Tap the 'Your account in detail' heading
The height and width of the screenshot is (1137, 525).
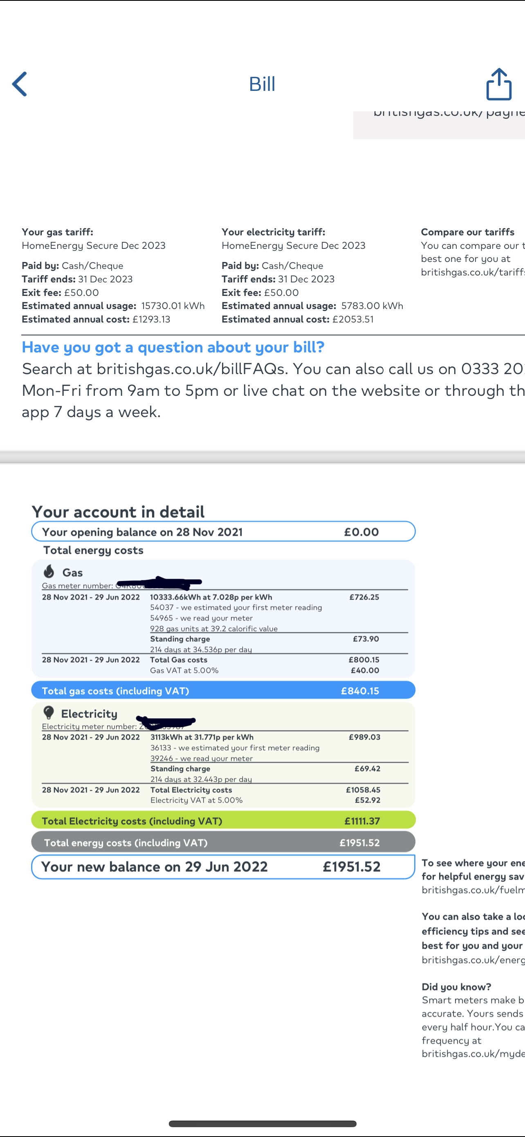click(118, 512)
